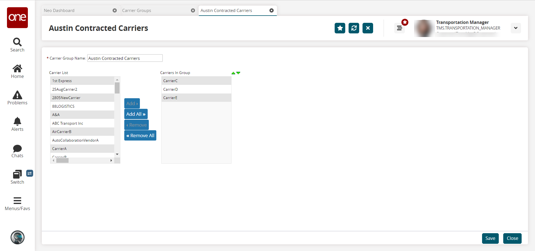This screenshot has width=535, height=251.
Task: Select CarrierE in Carriers In Group
Action: (196, 98)
